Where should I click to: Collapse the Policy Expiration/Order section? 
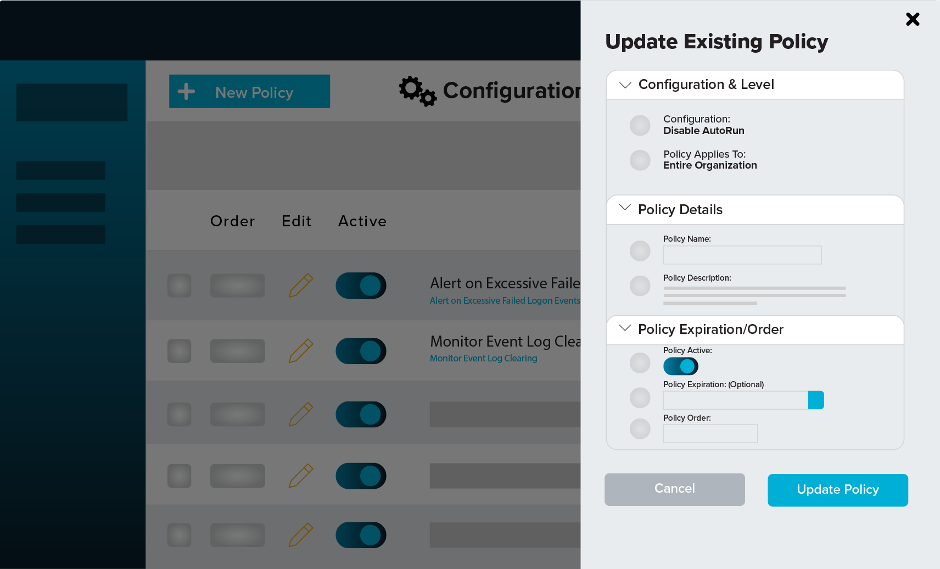tap(624, 328)
